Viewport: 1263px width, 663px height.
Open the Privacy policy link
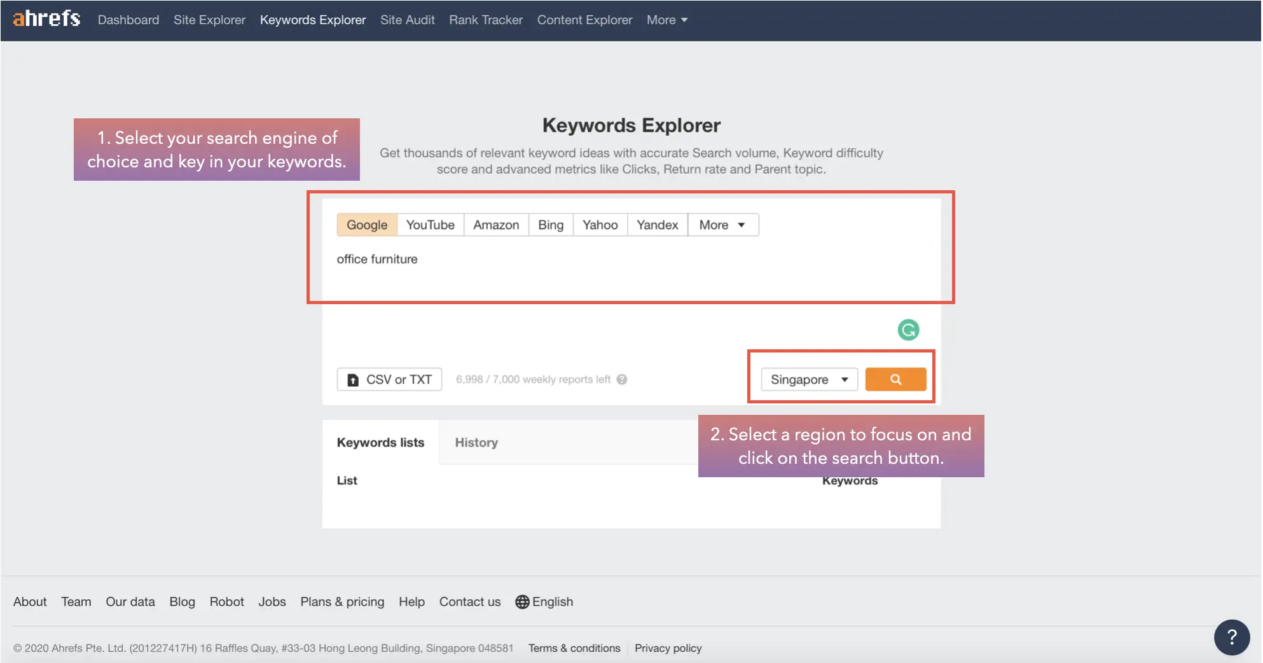tap(668, 648)
